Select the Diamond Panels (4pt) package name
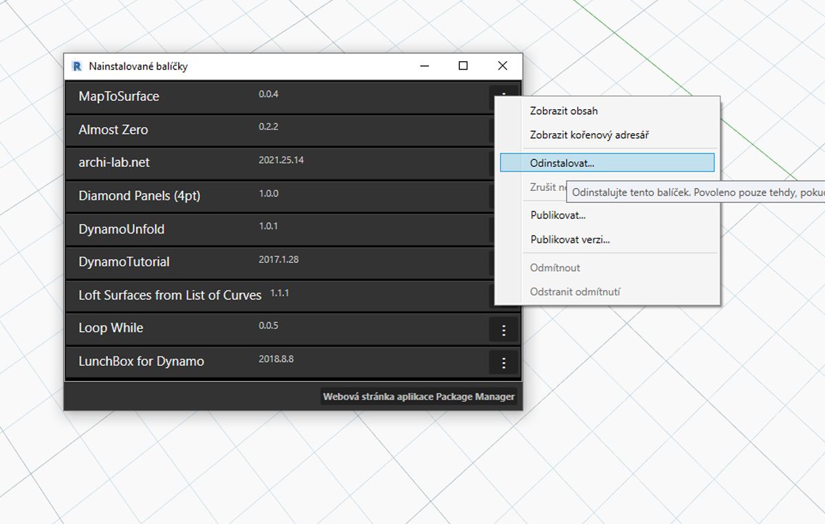Viewport: 825px width, 524px height. click(x=140, y=196)
